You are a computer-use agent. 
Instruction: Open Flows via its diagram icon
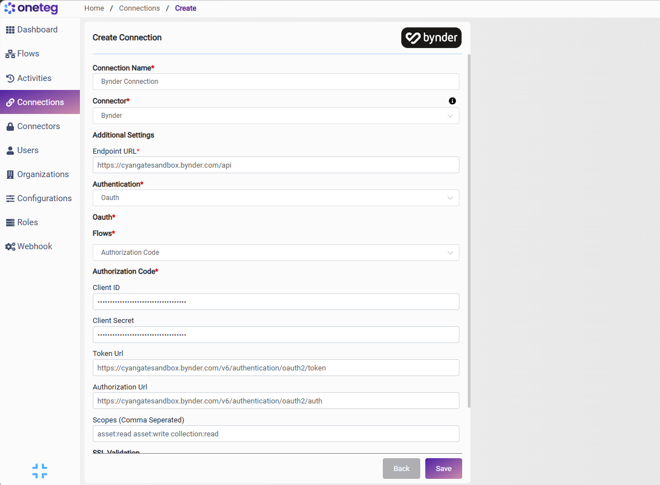[x=10, y=54]
